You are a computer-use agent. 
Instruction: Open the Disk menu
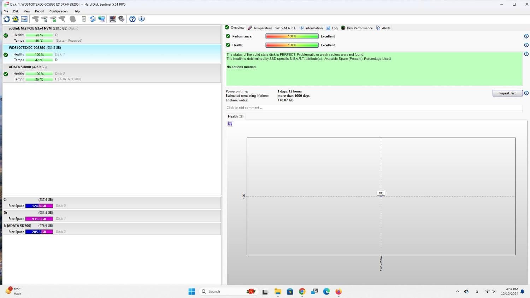pos(16,11)
